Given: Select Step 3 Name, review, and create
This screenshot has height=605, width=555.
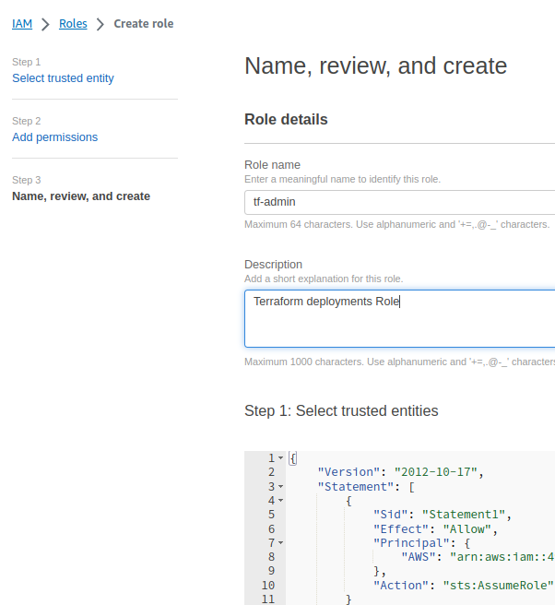Looking at the screenshot, I should 81,196.
